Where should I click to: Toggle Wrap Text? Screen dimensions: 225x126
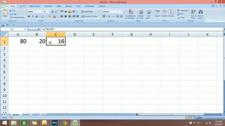[87, 12]
